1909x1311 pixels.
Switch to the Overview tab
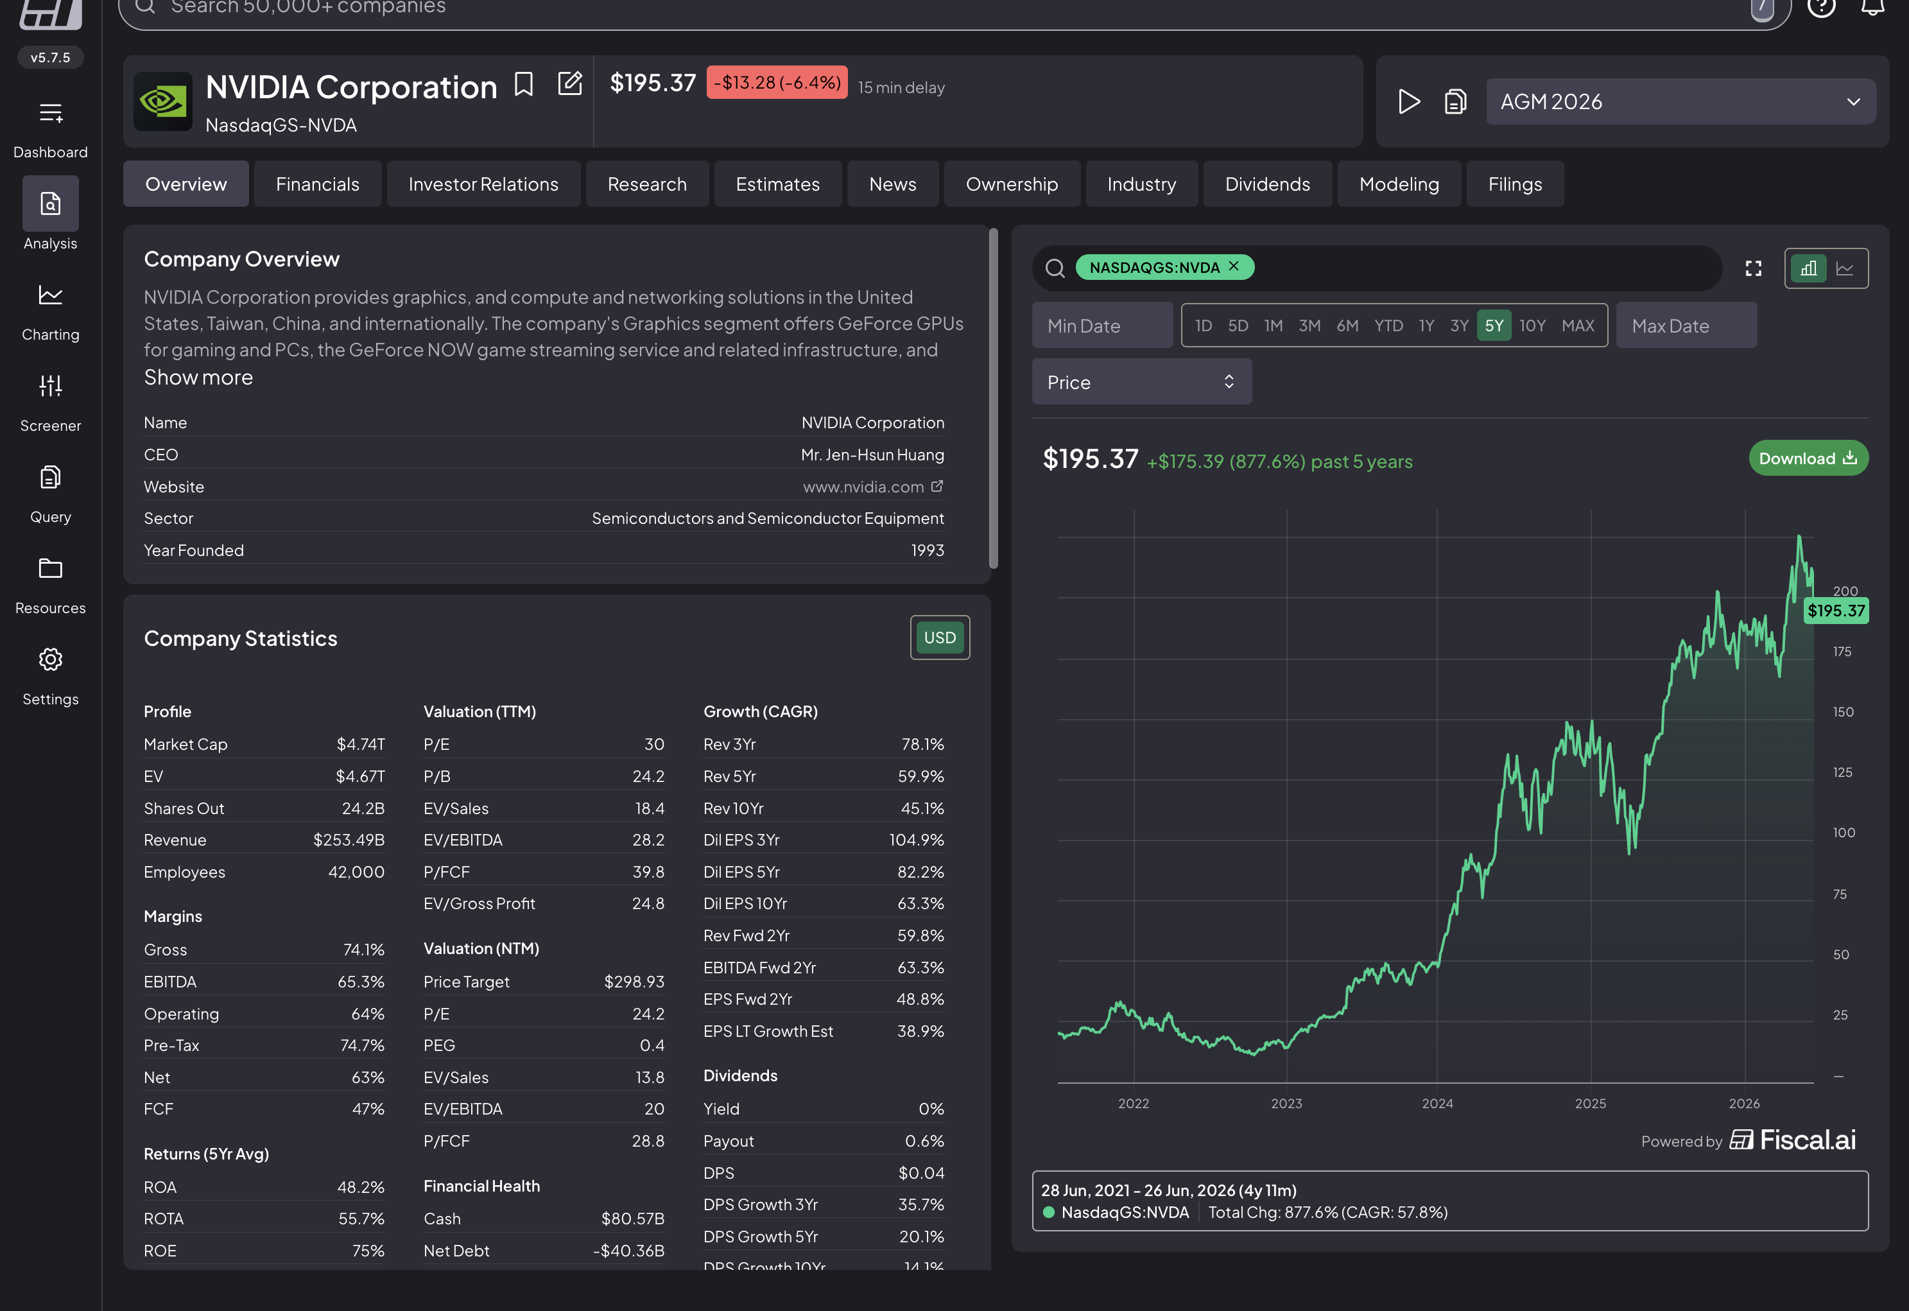(186, 184)
